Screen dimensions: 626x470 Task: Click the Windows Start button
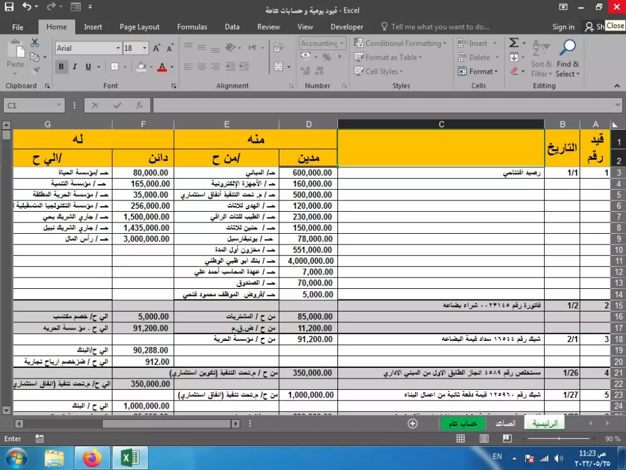pyautogui.click(x=16, y=458)
